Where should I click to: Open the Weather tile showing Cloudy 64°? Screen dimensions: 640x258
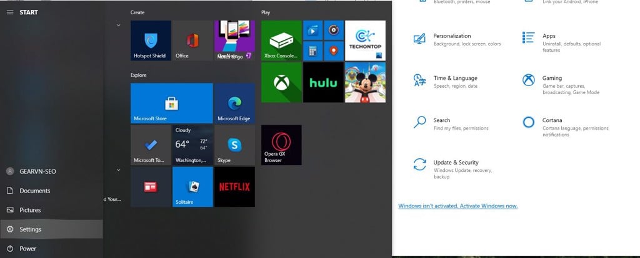pyautogui.click(x=192, y=145)
